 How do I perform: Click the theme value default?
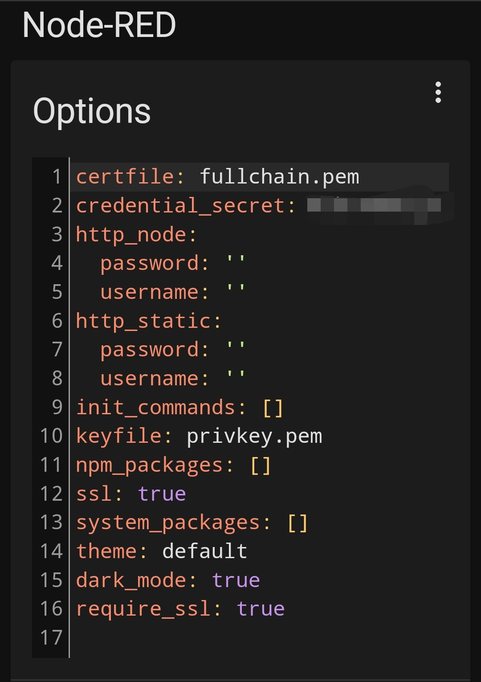(205, 551)
